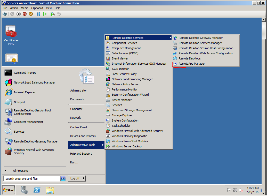
Task: Open Remote Desktop Gateway Manager in submenu
Action: coord(206,38)
